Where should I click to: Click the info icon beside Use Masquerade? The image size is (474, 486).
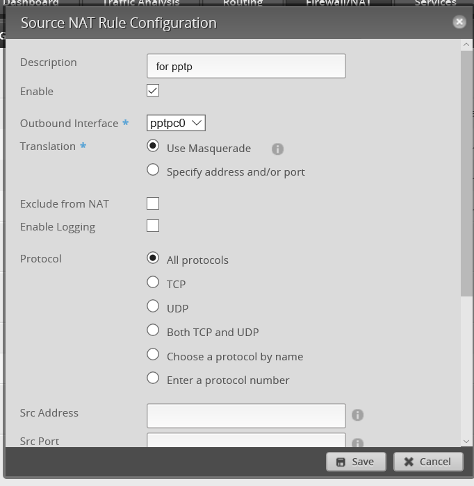(277, 149)
